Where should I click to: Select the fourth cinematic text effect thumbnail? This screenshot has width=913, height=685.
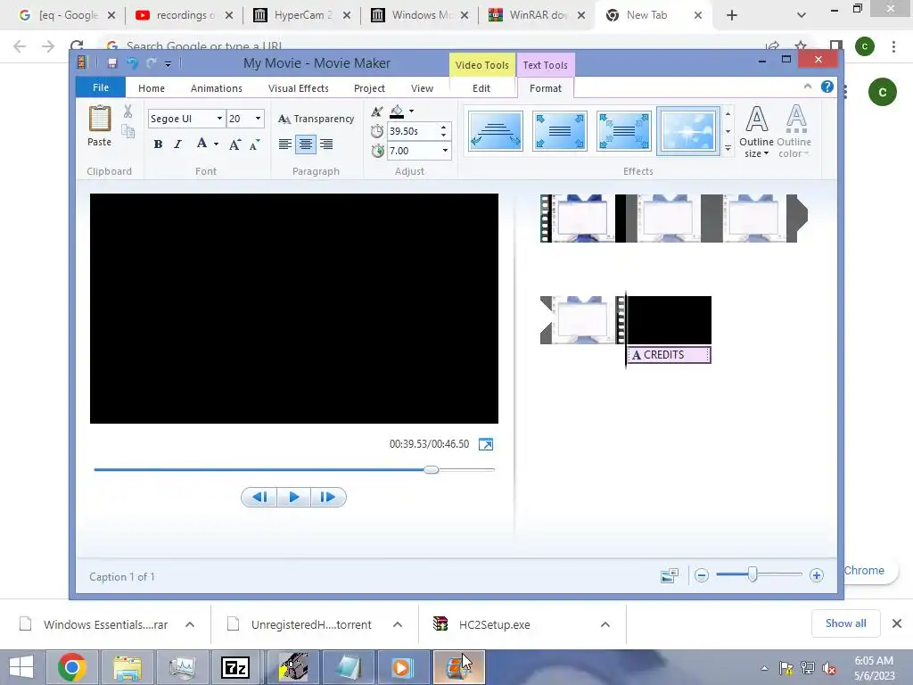pos(688,131)
